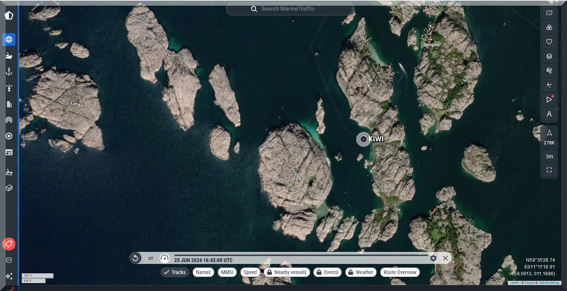
Task: Open the photos aperture icon
Action: coord(9,136)
